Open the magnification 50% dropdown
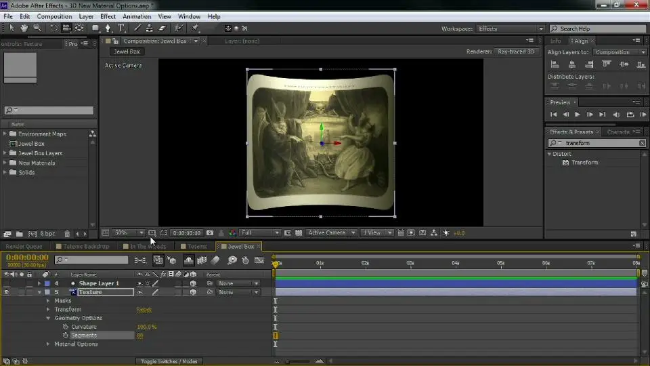This screenshot has height=366, width=650. click(x=128, y=233)
